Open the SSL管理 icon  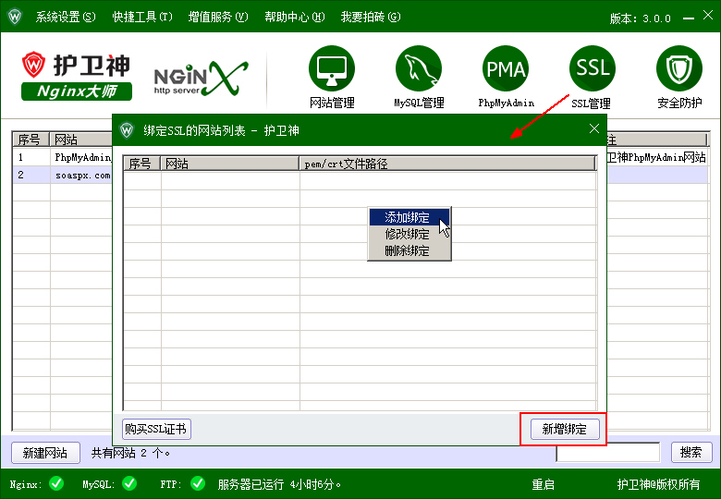[592, 69]
